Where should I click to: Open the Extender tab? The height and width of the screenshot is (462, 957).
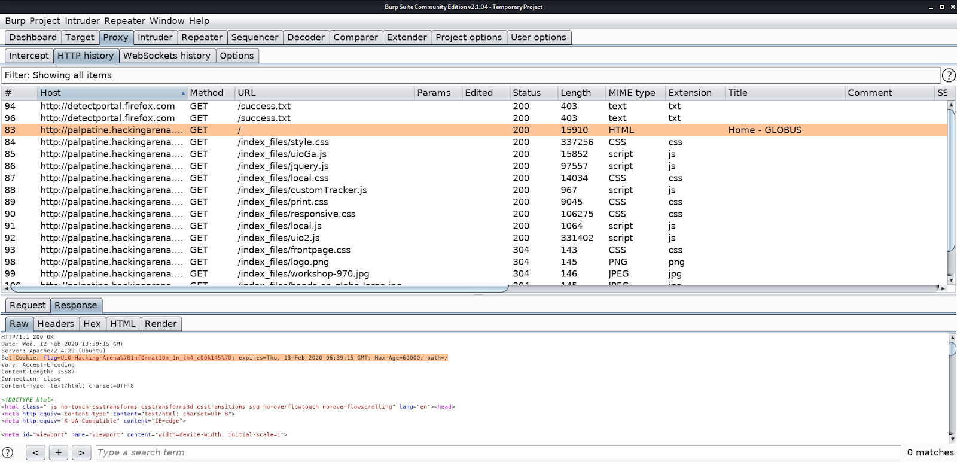(407, 37)
